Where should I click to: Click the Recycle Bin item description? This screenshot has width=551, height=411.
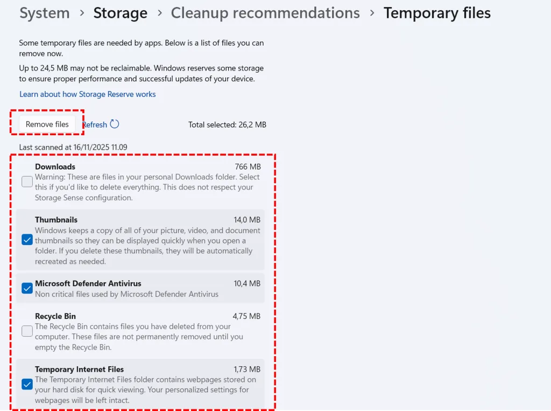coord(139,337)
